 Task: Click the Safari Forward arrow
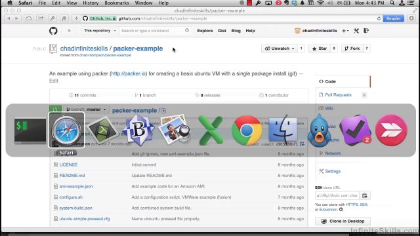tap(16, 18)
